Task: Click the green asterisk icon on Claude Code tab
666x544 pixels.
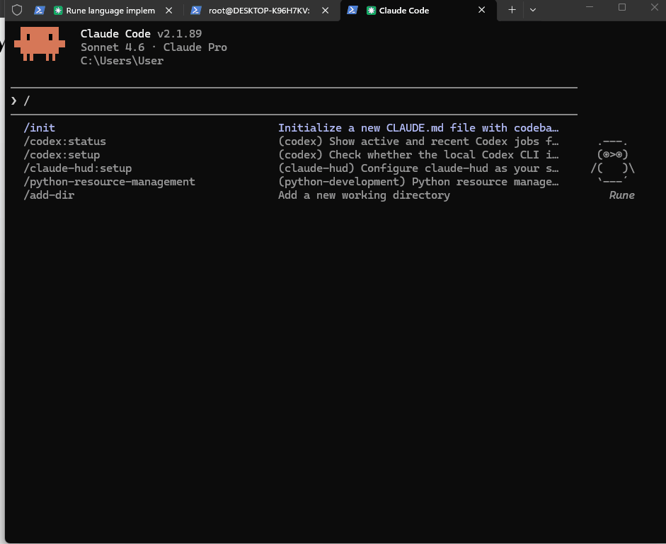Action: [x=371, y=11]
